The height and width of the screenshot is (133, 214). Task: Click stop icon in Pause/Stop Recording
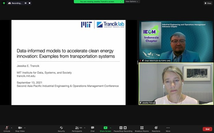(x=125, y=128)
